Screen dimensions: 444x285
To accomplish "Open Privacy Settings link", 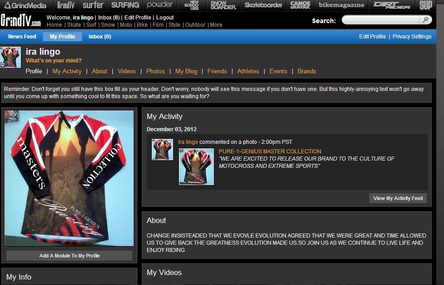I will coord(412,37).
